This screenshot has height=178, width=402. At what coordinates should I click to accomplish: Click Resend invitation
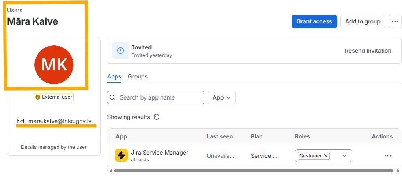[x=368, y=51]
